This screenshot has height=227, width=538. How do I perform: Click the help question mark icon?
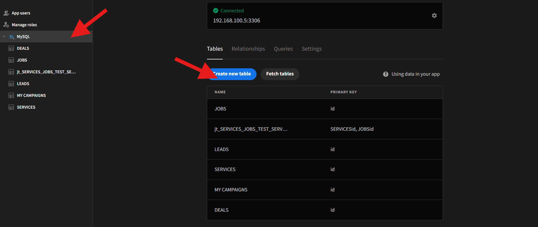(x=385, y=74)
